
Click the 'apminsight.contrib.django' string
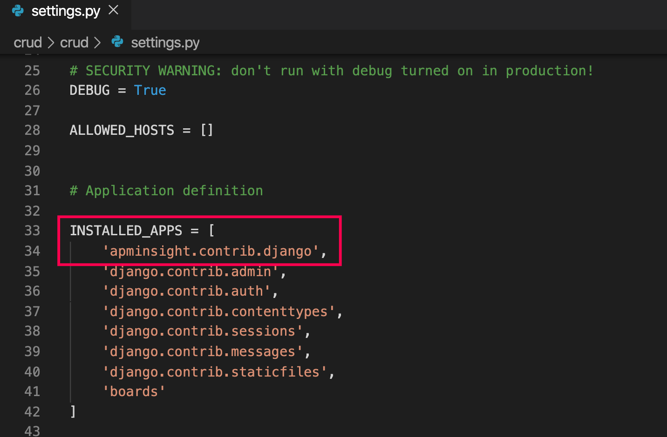211,251
